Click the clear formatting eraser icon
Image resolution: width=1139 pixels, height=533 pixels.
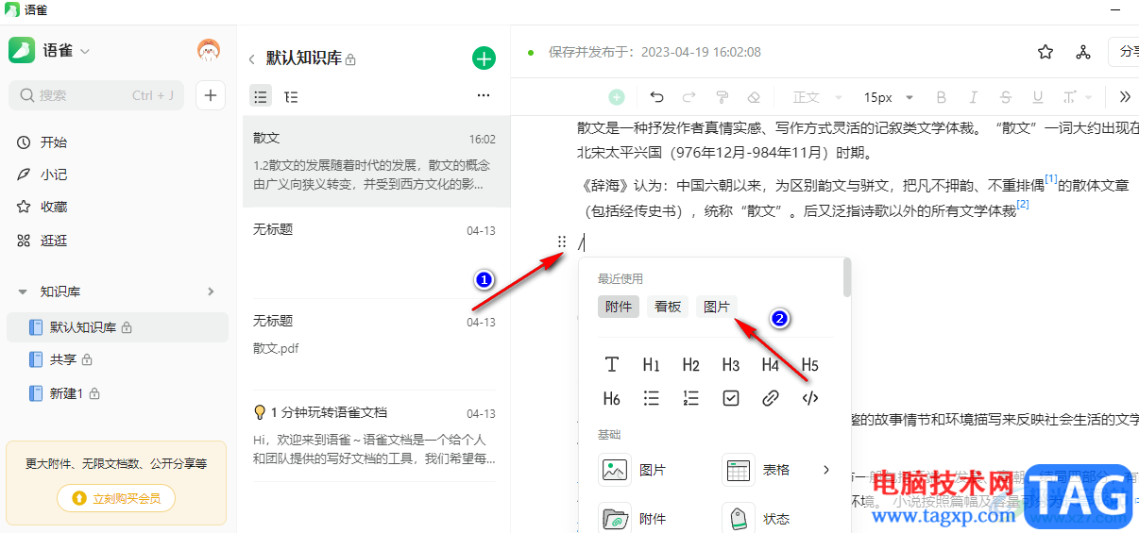(x=754, y=97)
